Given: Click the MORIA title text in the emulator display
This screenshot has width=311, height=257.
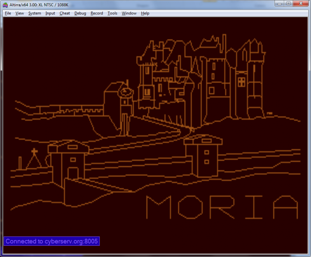Looking at the screenshot, I should coord(222,207).
